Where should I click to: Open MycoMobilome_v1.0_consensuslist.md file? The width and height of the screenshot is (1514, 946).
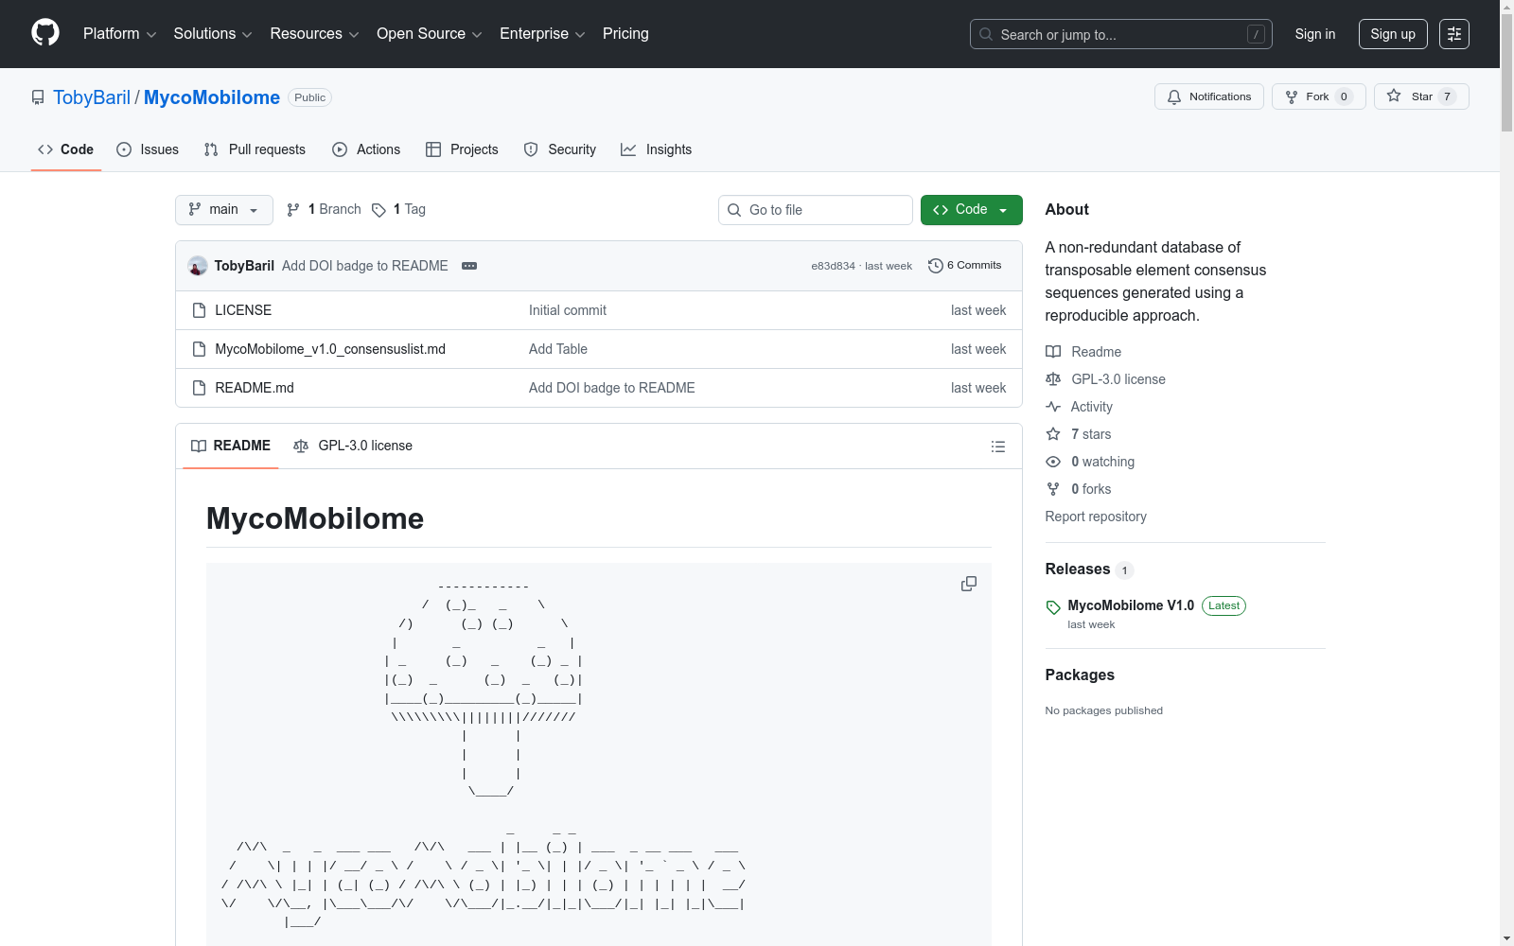click(x=330, y=349)
